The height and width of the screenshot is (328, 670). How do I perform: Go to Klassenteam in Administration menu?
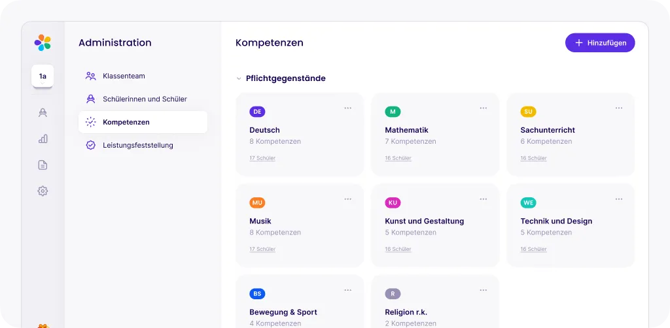click(143, 76)
